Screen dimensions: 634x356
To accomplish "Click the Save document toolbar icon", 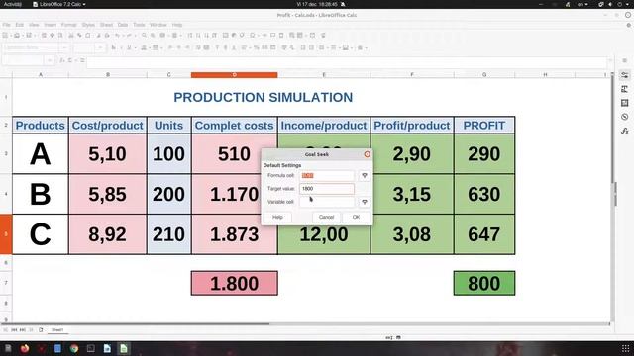I will [29, 36].
